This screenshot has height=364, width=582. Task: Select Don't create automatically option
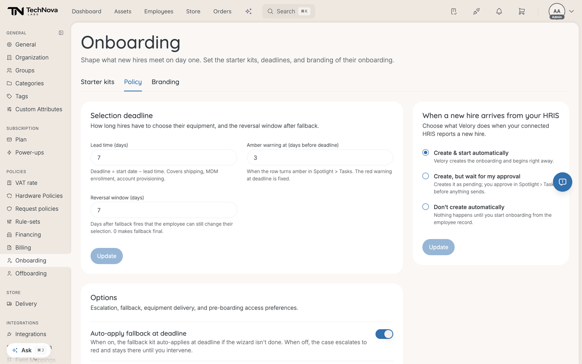[x=426, y=207]
